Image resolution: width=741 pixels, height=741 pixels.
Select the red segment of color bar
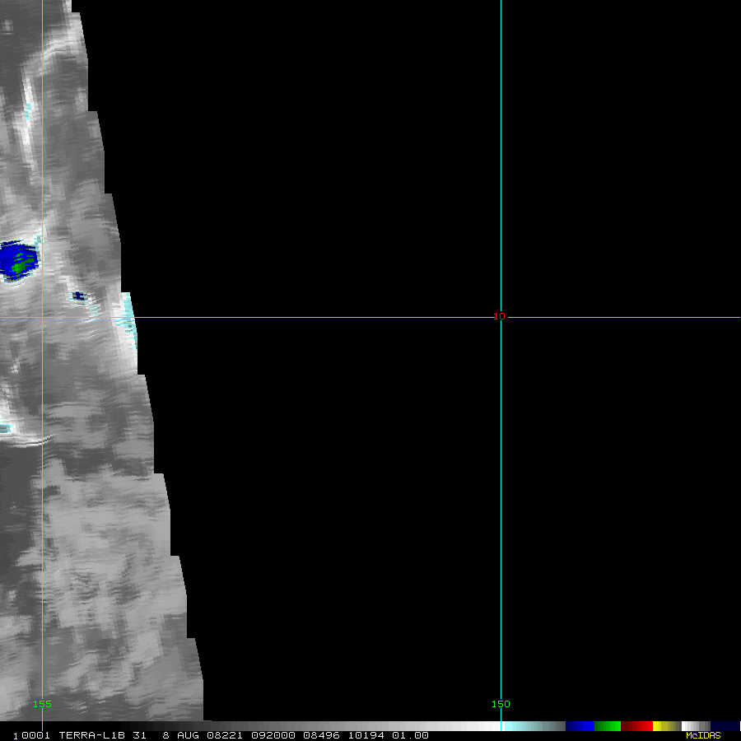(x=637, y=726)
